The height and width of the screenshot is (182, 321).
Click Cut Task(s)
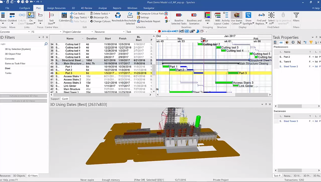77,13
